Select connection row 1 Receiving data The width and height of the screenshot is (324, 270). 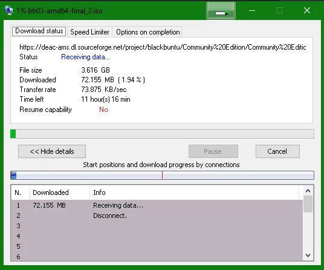pos(157,205)
